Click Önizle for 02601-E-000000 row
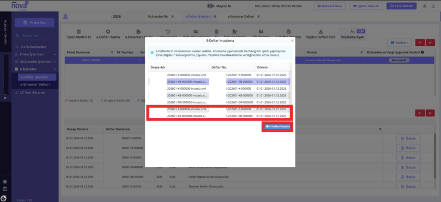441x202 pixels. 408,187
